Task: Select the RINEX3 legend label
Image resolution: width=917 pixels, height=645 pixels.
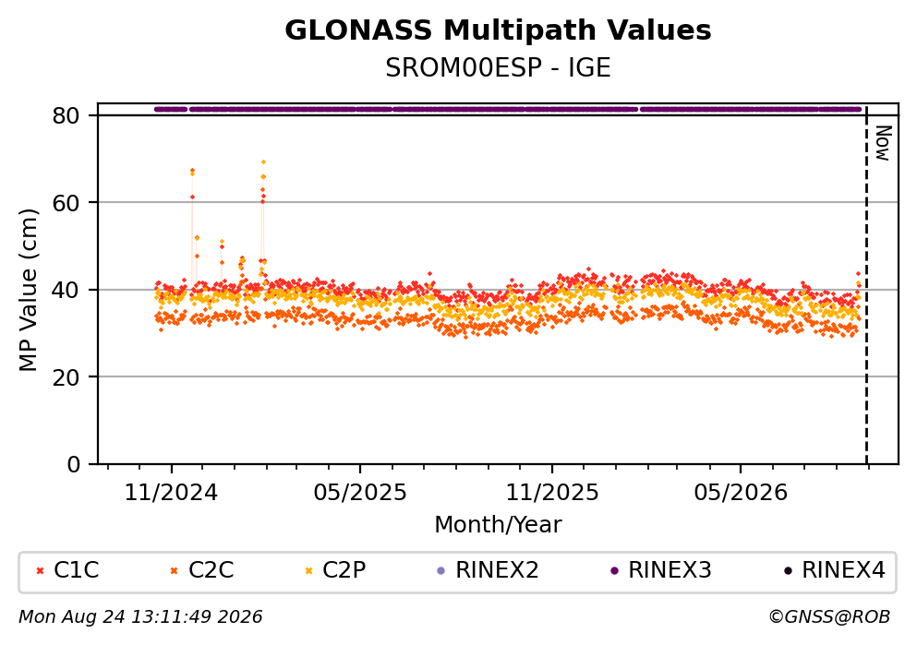Action: [x=670, y=570]
